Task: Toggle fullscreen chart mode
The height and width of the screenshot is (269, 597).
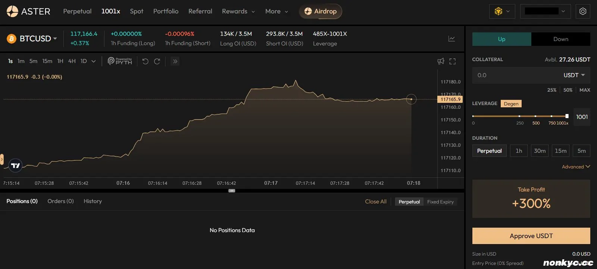Action: 453,61
